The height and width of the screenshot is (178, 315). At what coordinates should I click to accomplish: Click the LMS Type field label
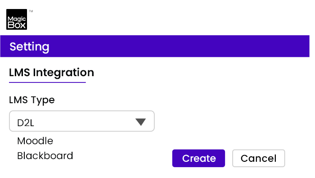[x=32, y=100]
